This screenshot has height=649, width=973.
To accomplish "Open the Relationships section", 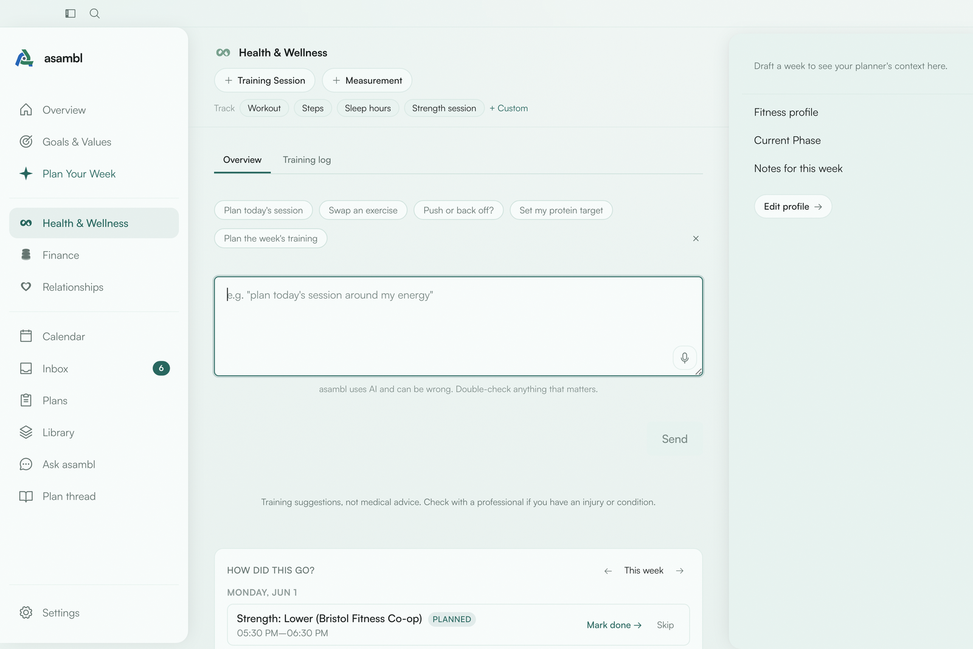I will point(94,287).
